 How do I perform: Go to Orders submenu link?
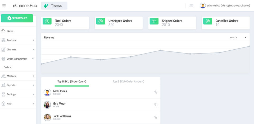point(7,67)
